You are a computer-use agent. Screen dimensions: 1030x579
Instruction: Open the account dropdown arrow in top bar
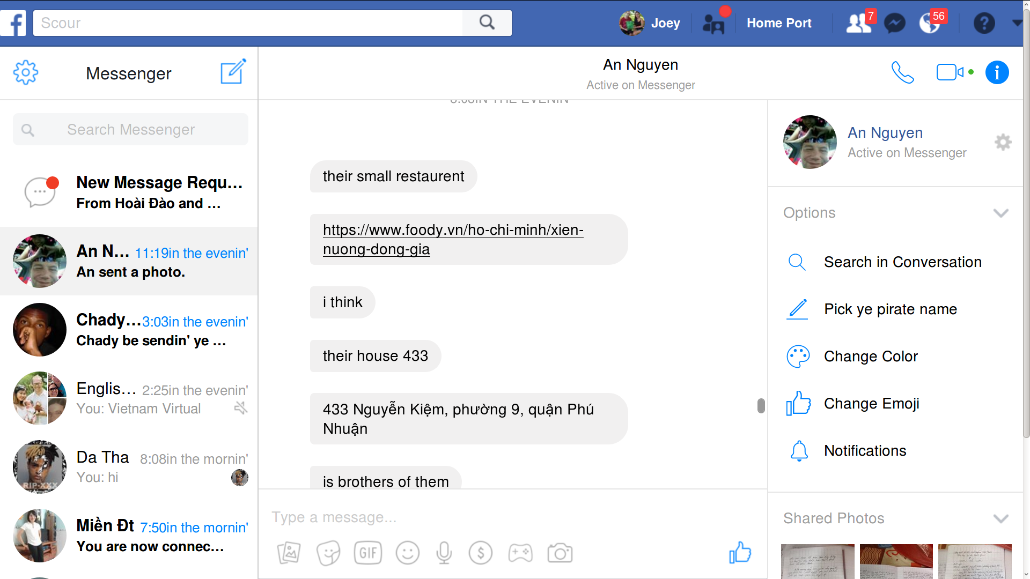click(1017, 23)
